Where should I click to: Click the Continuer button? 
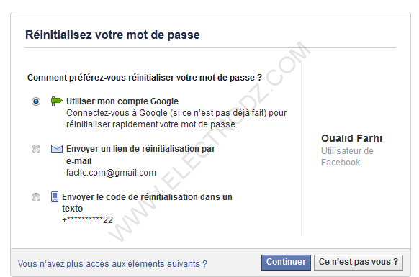coord(286,263)
